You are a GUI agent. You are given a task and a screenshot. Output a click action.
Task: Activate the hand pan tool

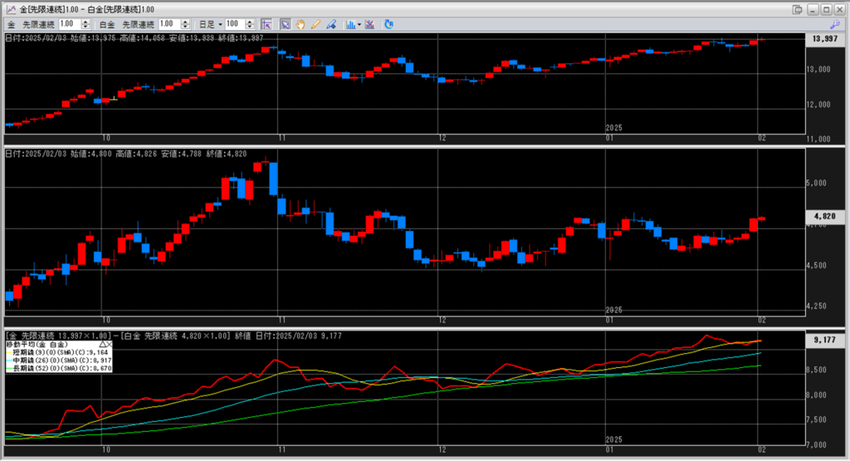click(300, 24)
